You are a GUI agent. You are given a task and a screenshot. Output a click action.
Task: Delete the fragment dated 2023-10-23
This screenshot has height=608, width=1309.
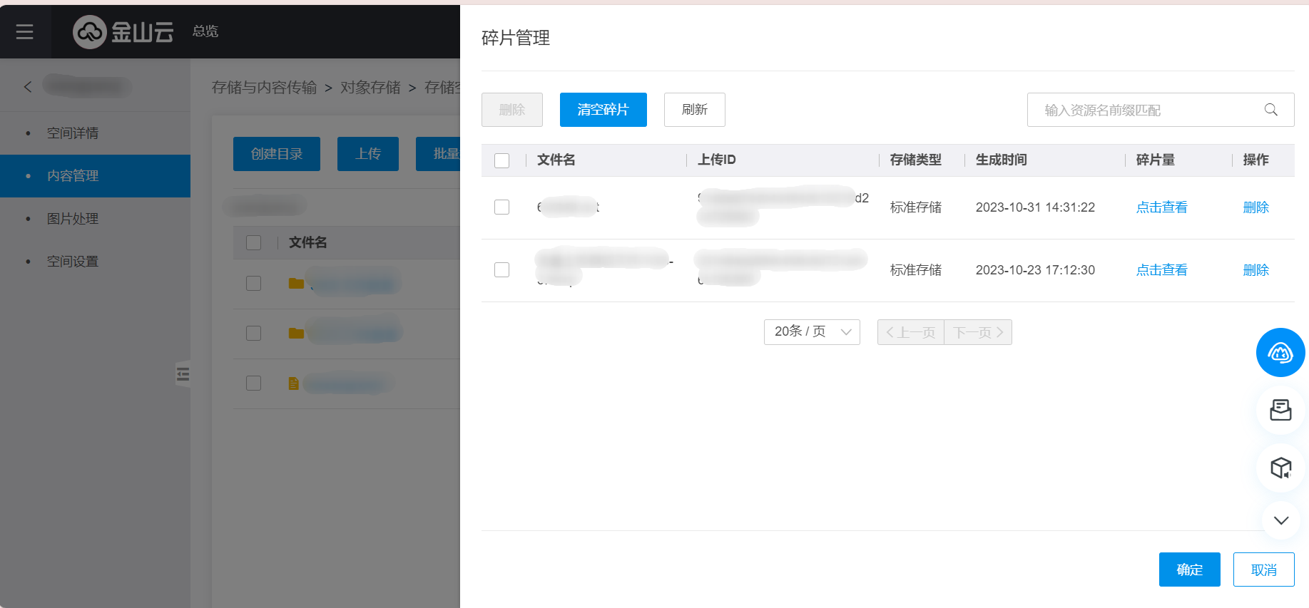coord(1256,270)
